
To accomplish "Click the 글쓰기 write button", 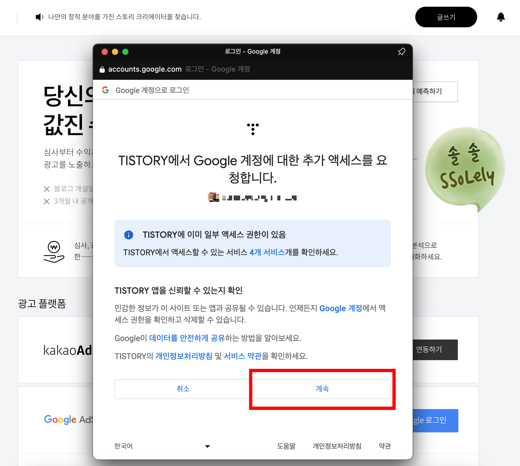I will click(446, 17).
